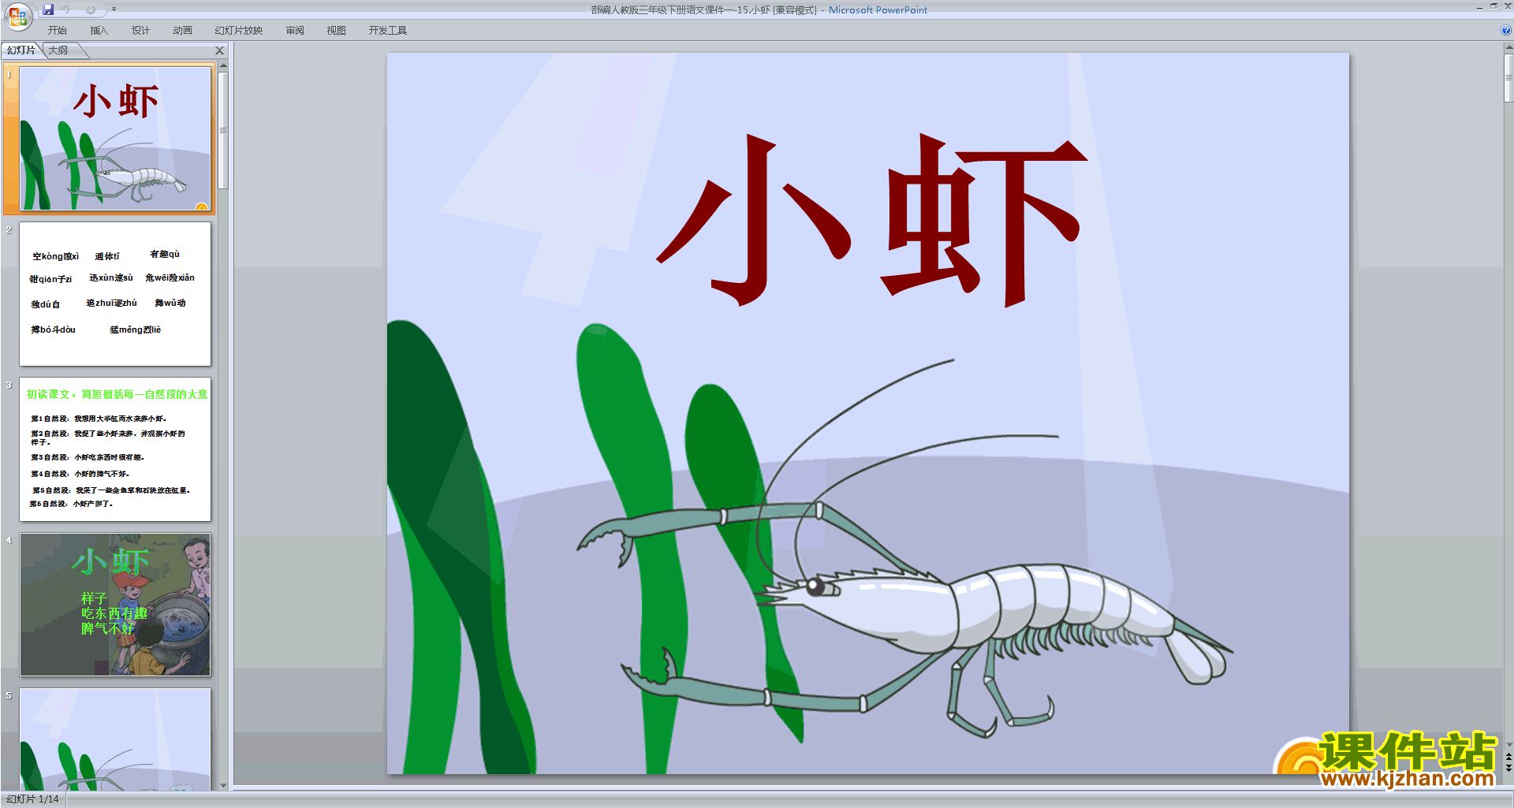Select slide 5 thumbnail at pane bottom
The width and height of the screenshot is (1514, 808).
coord(115,739)
